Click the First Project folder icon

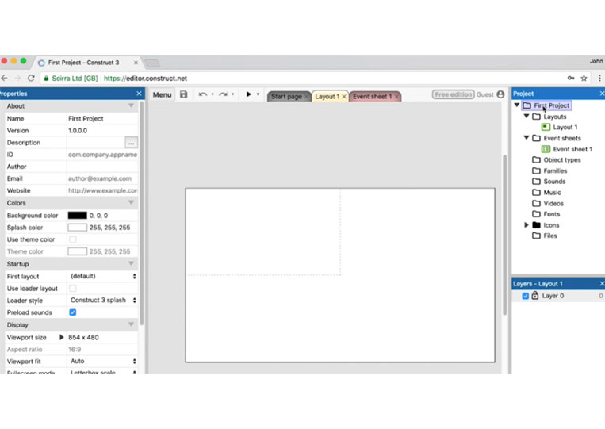(527, 105)
